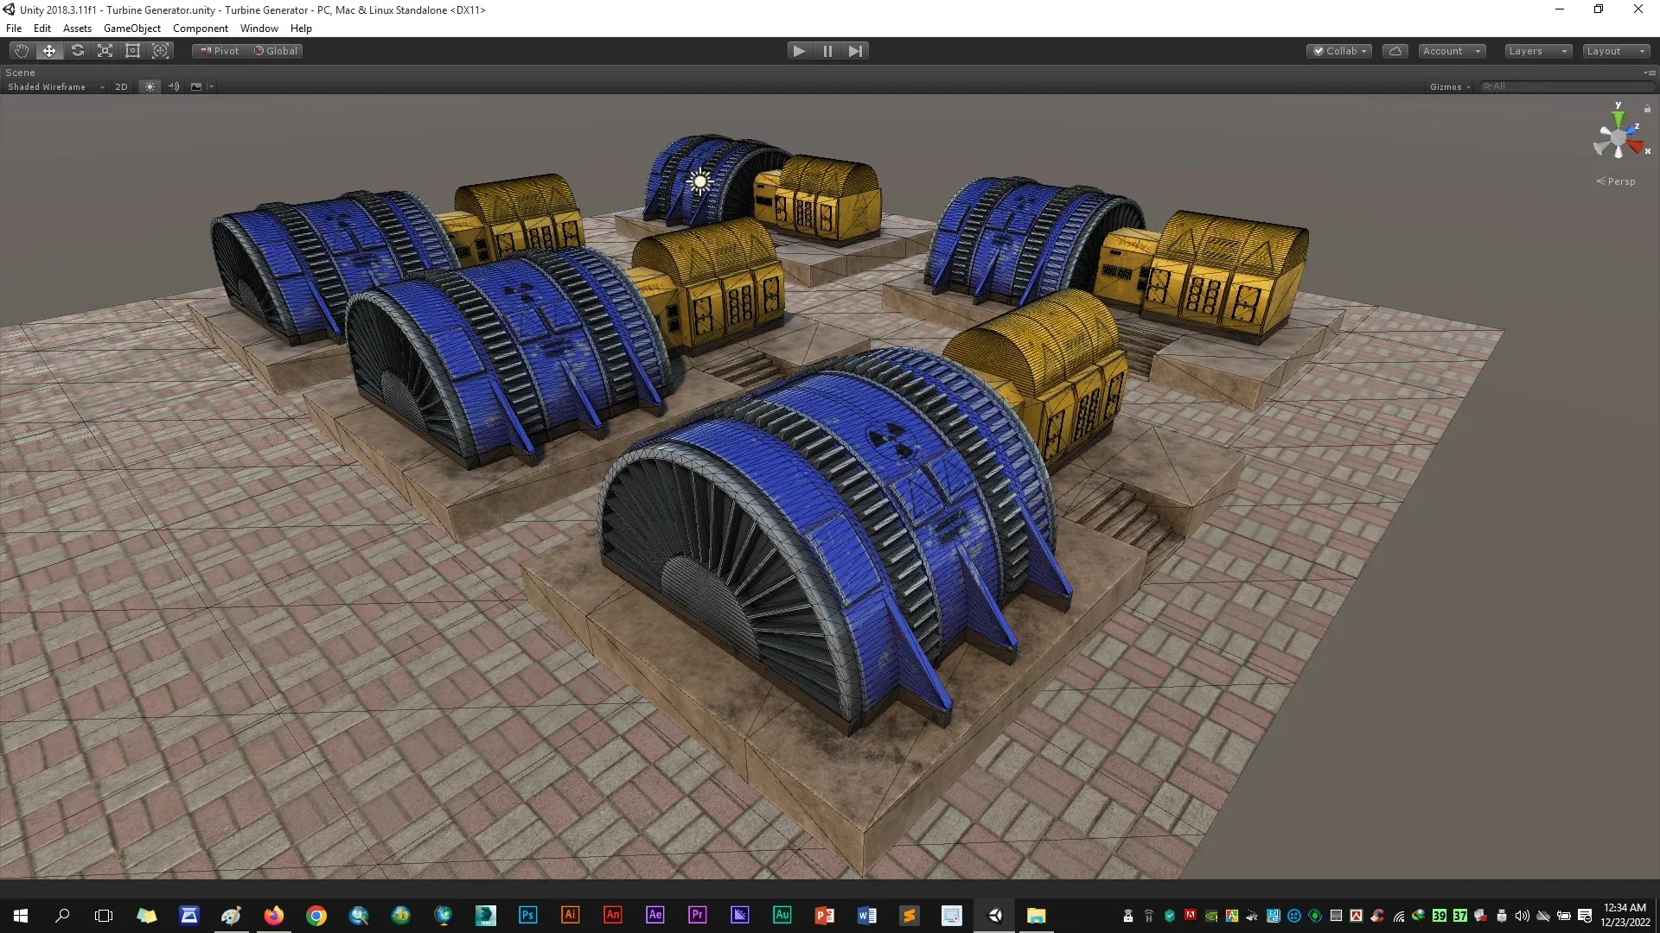Screen dimensions: 1660x933
Task: Select the Scale tool
Action: click(x=105, y=51)
